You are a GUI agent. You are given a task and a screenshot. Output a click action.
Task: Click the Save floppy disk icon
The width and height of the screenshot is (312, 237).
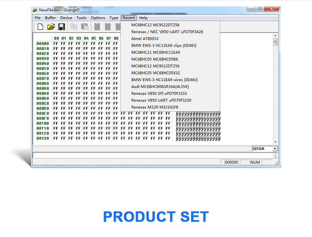pos(62,27)
